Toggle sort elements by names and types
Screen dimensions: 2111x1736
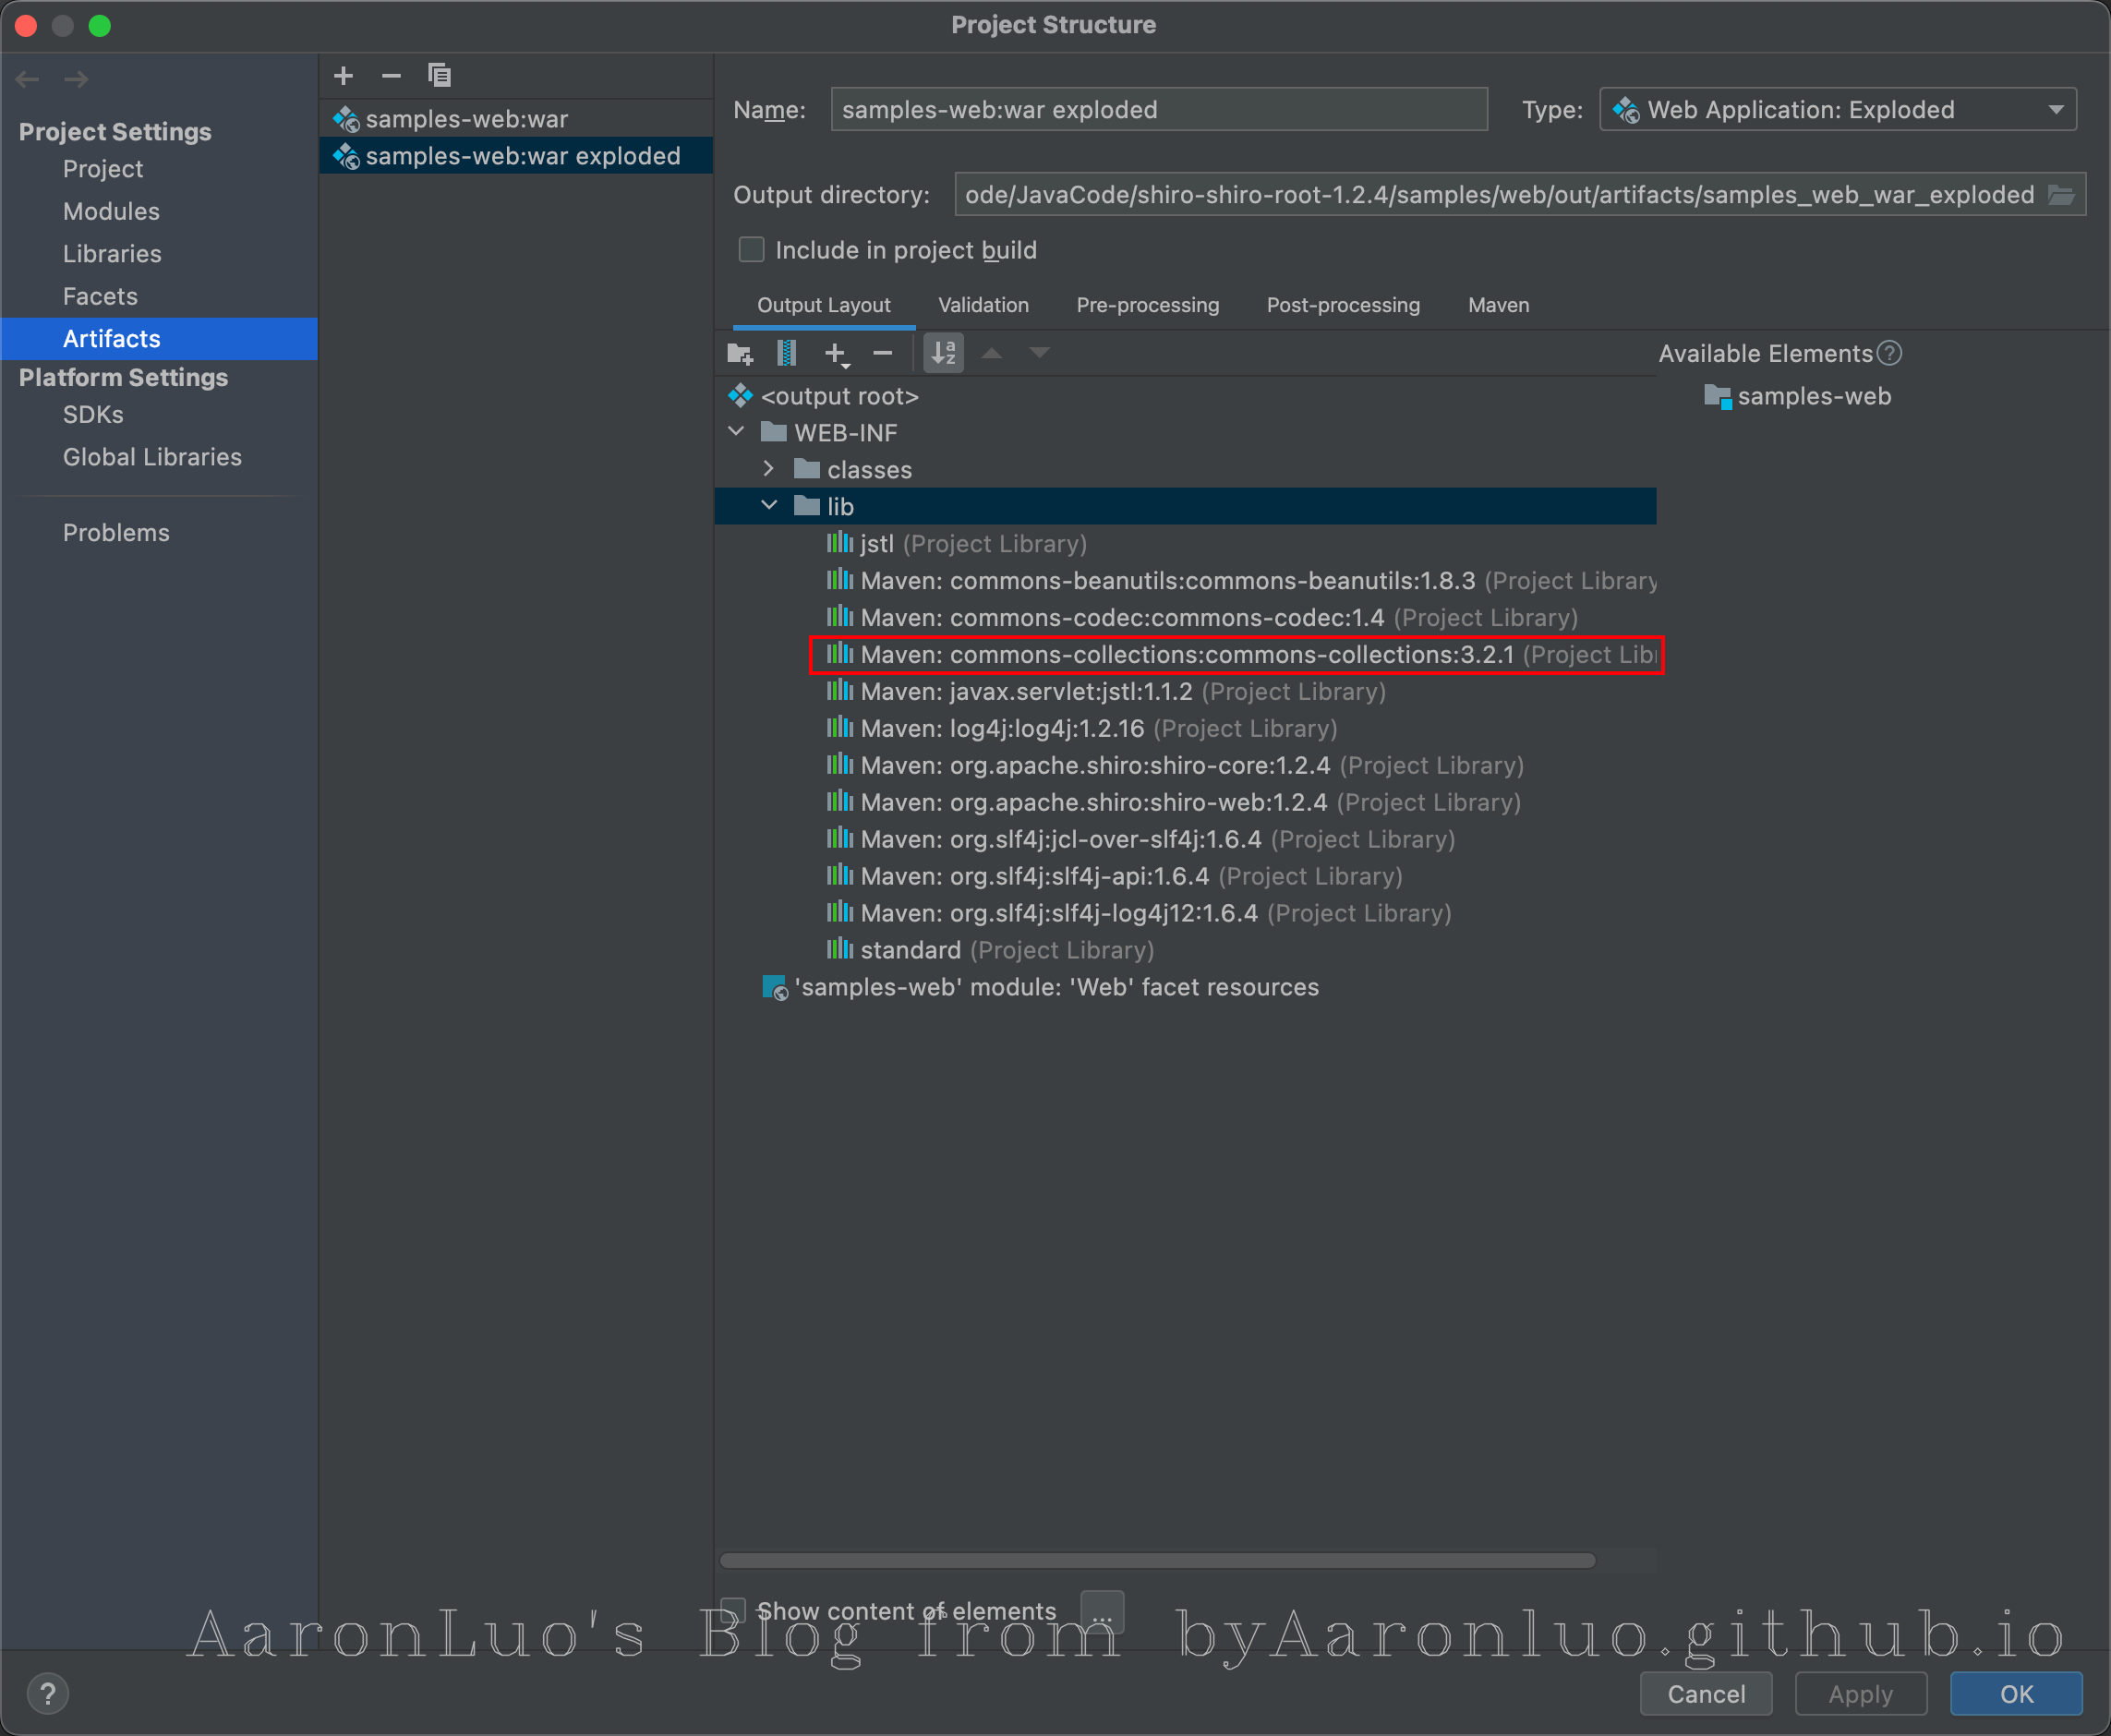(943, 353)
